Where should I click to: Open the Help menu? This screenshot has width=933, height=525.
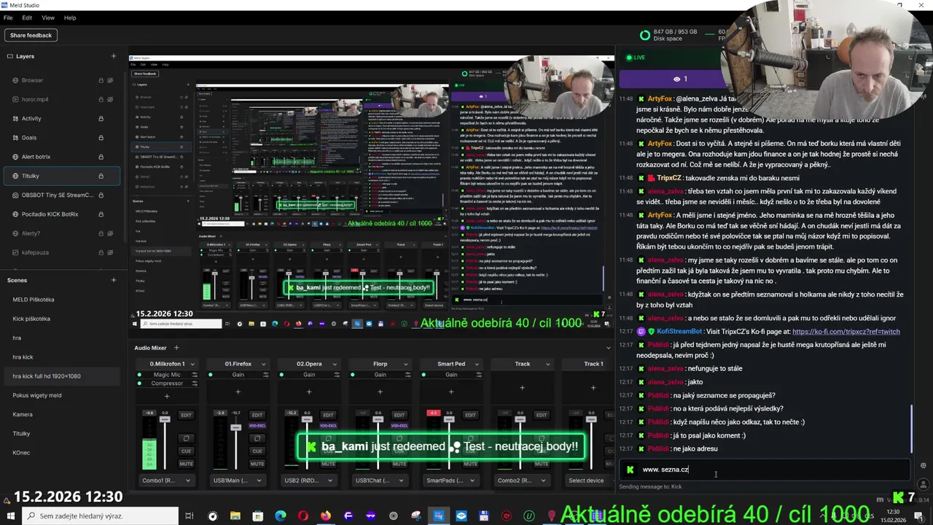[x=70, y=17]
